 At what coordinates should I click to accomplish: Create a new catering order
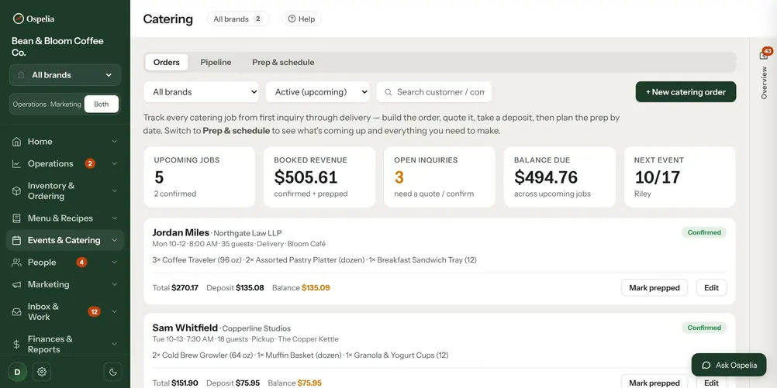[x=685, y=92]
